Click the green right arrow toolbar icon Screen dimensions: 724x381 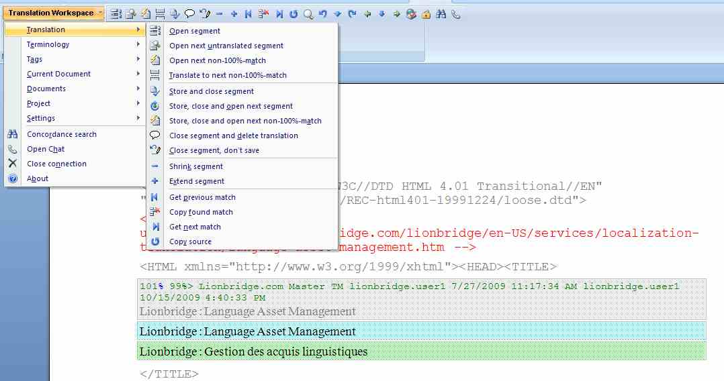coord(397,14)
